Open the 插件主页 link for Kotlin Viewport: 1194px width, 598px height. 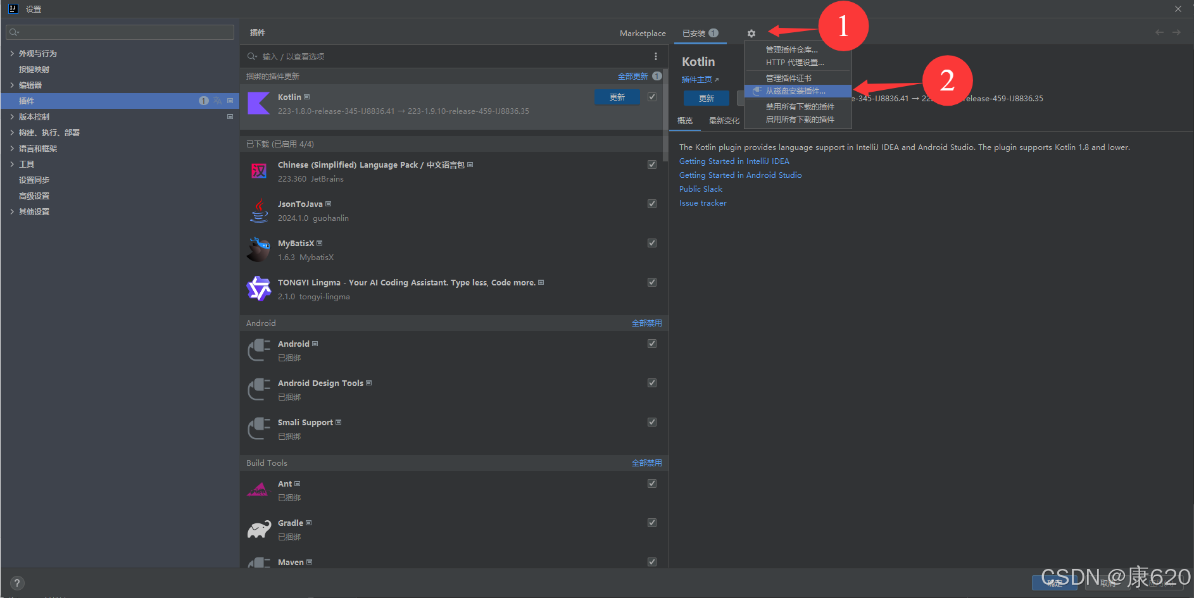700,79
